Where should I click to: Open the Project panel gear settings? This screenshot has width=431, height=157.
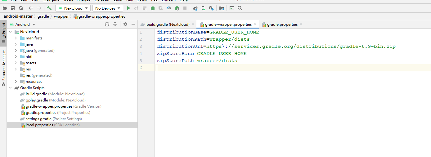click(125, 24)
